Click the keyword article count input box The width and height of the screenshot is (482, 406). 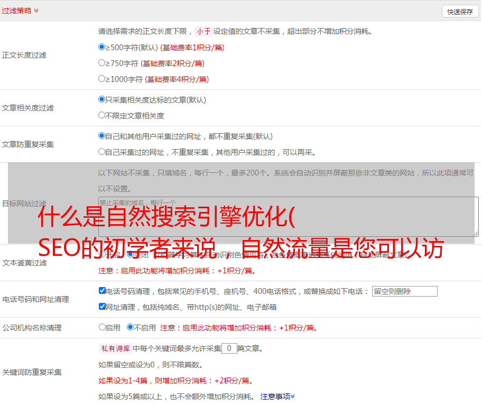(229, 348)
